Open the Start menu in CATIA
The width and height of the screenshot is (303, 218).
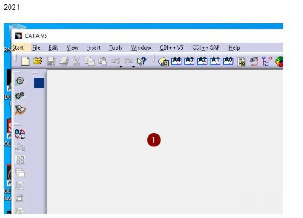(x=18, y=48)
